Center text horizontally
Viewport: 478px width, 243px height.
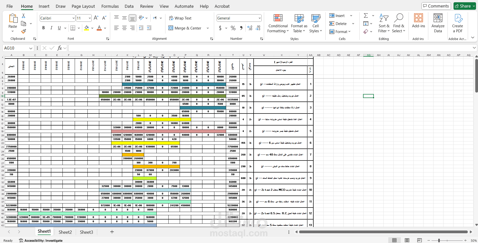pyautogui.click(x=124, y=28)
